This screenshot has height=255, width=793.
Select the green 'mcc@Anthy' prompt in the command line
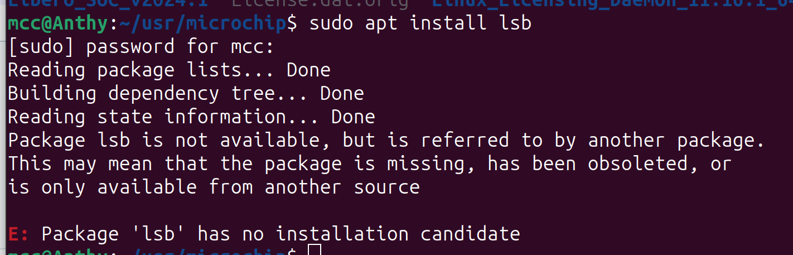coord(58,23)
